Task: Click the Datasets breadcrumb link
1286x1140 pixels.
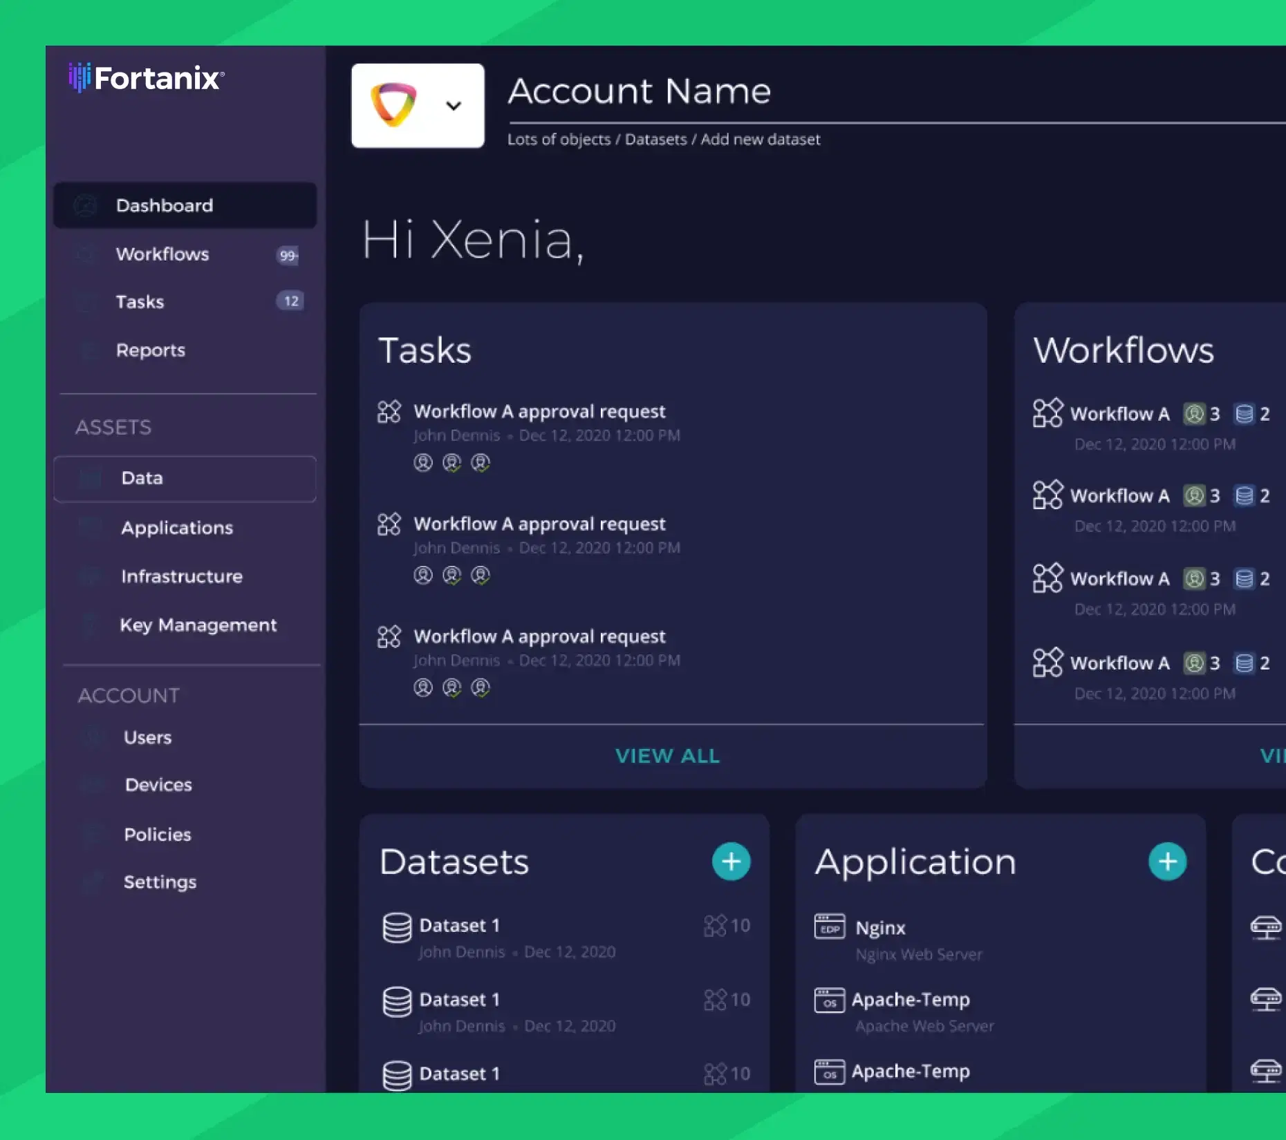Action: (x=656, y=140)
